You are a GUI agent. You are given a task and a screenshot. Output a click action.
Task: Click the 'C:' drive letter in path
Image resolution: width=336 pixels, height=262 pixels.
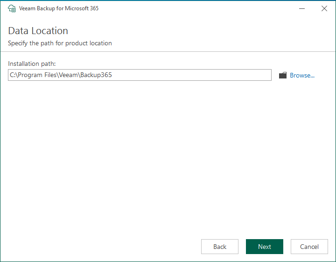[x=12, y=75]
